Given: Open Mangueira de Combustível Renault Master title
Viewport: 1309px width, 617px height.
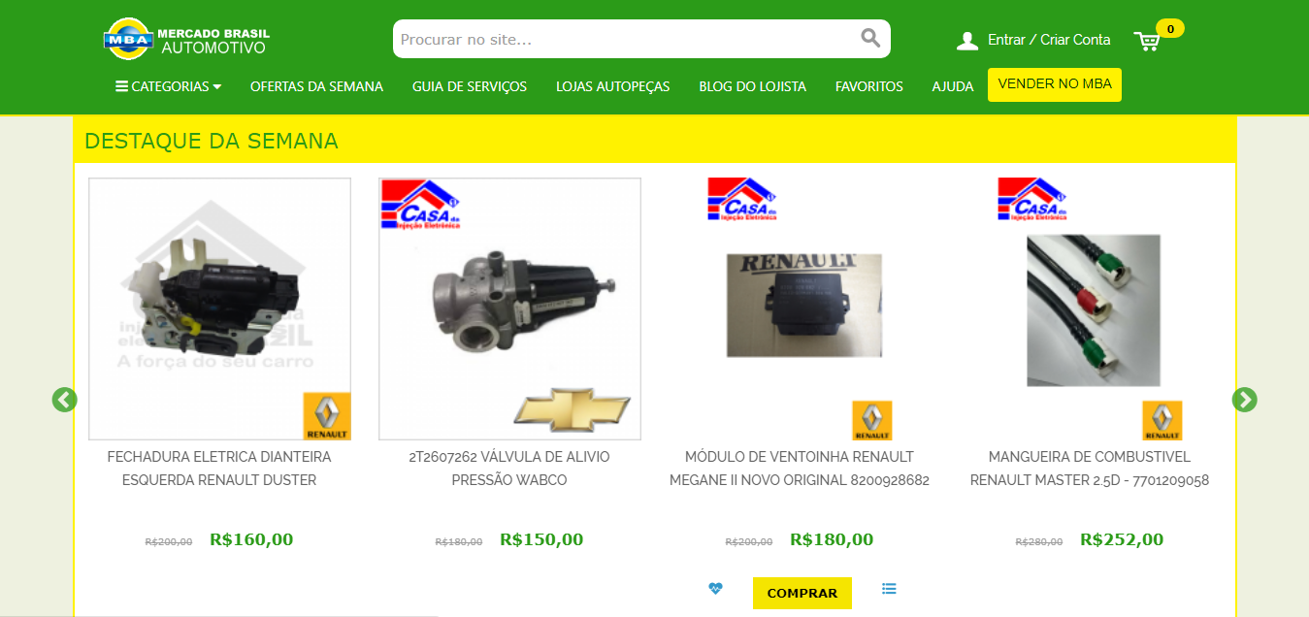Looking at the screenshot, I should pos(1090,469).
